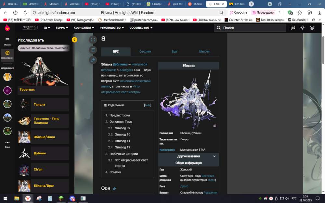
Task: Click the Поиск wiki search field
Action: pos(250,28)
